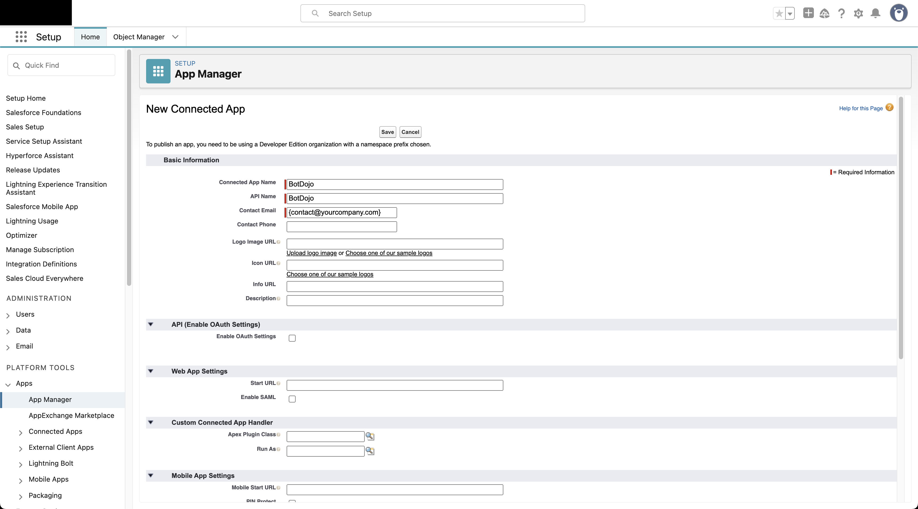Toggle the Enable SAML checkbox
This screenshot has width=918, height=509.
pyautogui.click(x=292, y=399)
